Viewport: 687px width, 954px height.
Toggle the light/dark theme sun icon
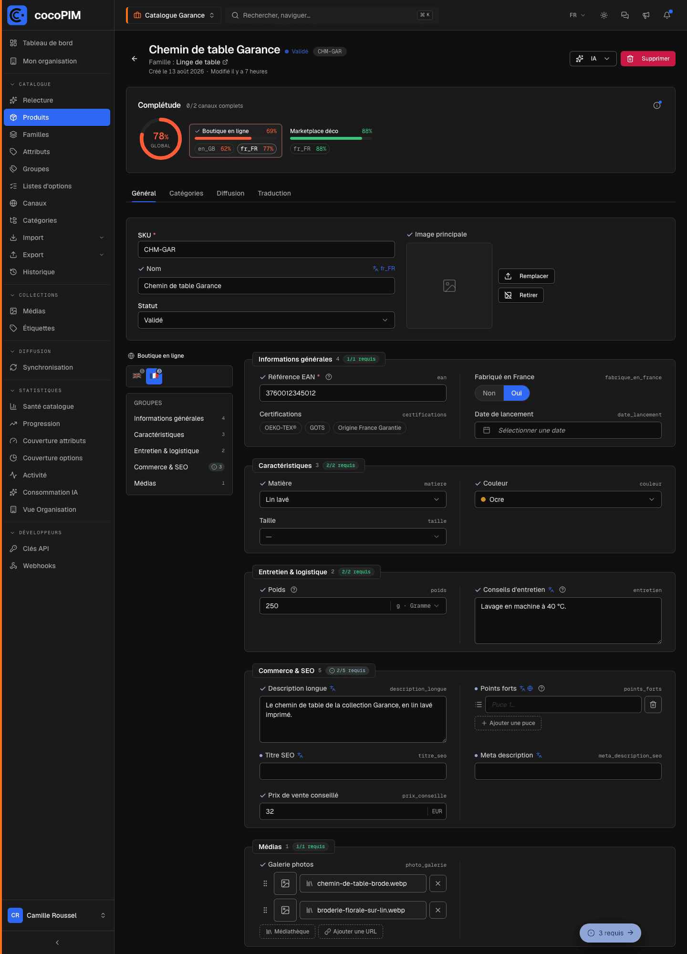(x=604, y=15)
